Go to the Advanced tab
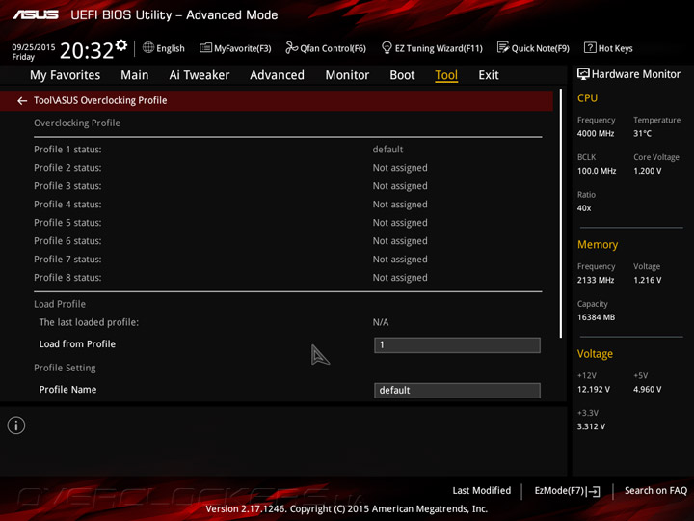 click(277, 75)
